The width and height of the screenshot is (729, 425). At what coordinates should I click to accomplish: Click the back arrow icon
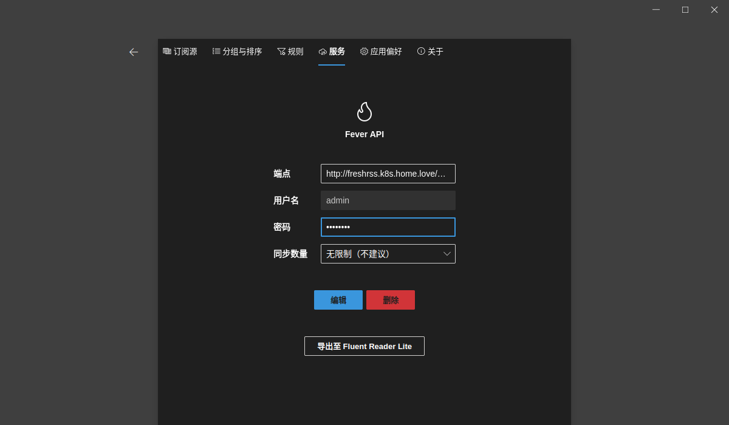click(134, 52)
